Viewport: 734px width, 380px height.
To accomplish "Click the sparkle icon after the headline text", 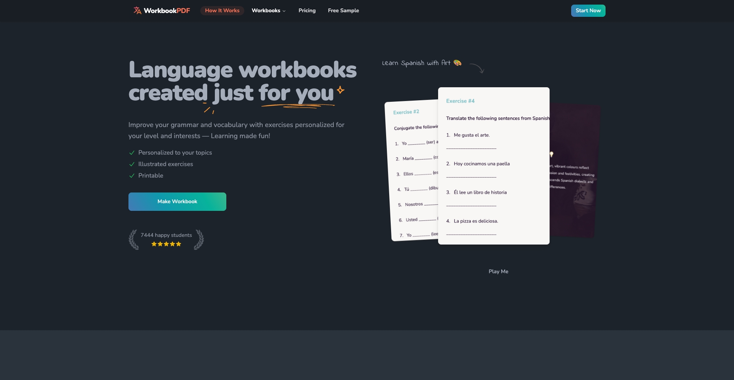I will pos(339,90).
